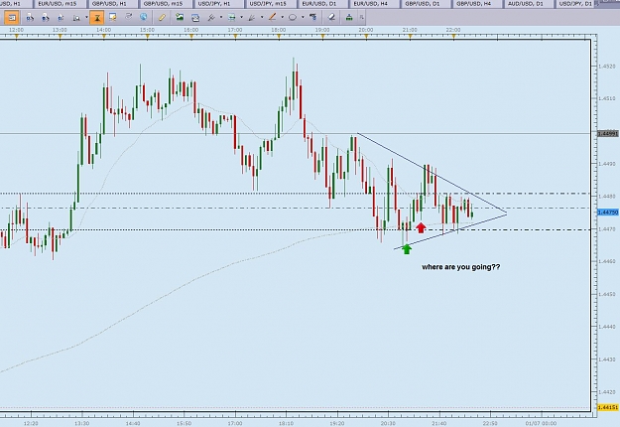Click the zoom magnifier toolbar icon
620x427 pixels.
click(x=76, y=18)
